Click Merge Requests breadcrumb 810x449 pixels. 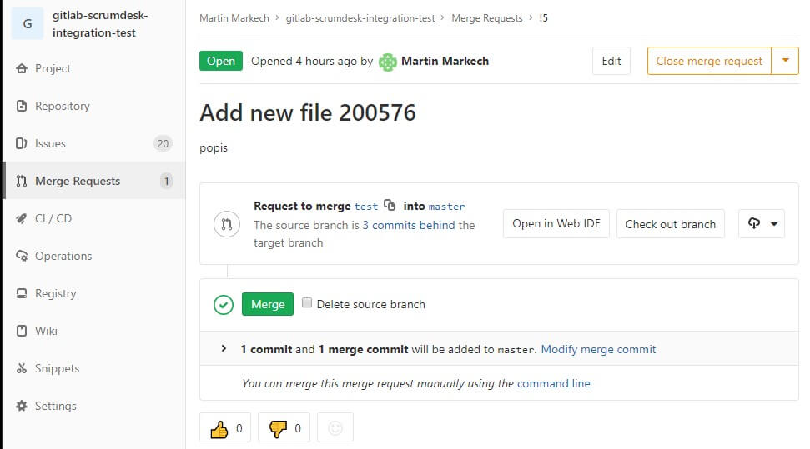(x=487, y=18)
